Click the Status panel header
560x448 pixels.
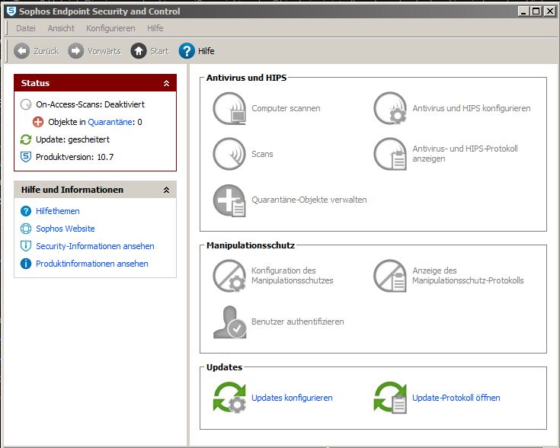95,83
